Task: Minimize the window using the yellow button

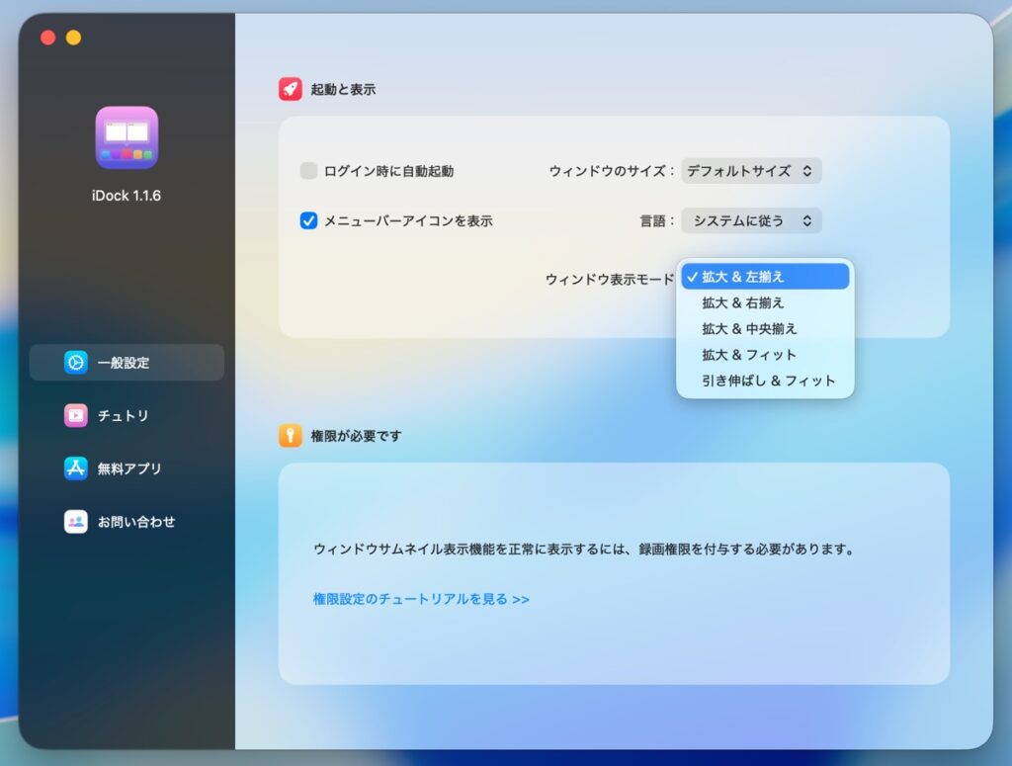Action: [73, 38]
